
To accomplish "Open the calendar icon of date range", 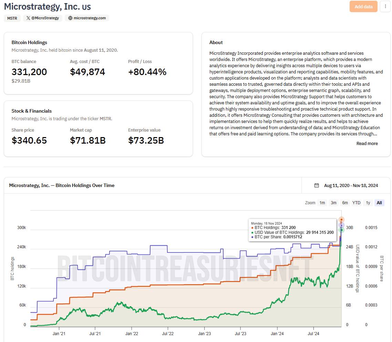I will coord(317,186).
